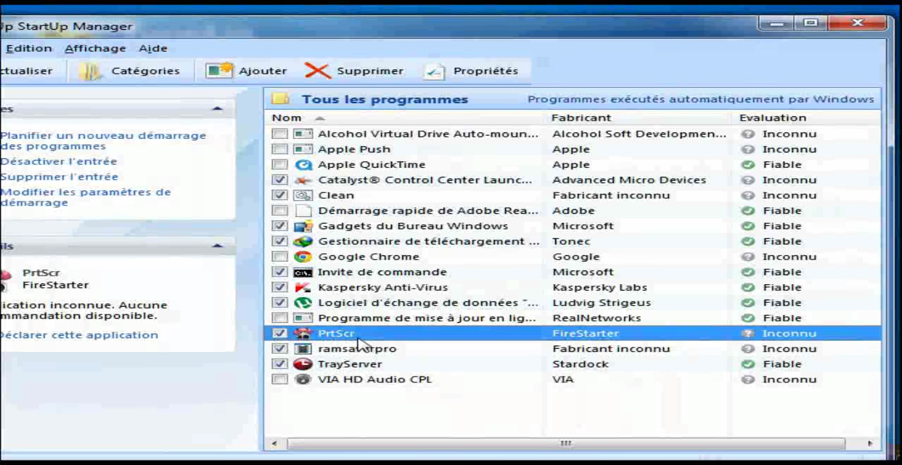
Task: Open the Affichage menu
Action: (95, 48)
